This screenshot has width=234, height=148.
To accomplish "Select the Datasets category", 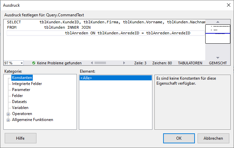I will 19,102.
